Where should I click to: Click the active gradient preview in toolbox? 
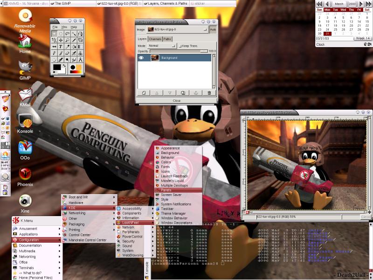point(76,72)
